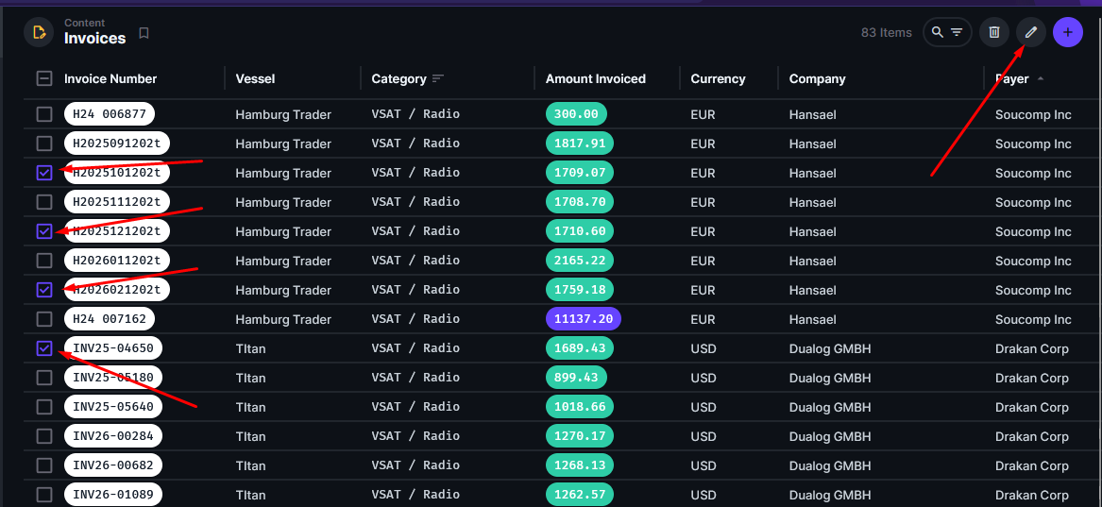
Task: Click the Company column header
Action: 817,79
